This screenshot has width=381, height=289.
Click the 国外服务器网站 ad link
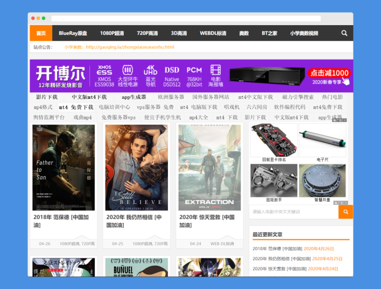[x=211, y=97]
